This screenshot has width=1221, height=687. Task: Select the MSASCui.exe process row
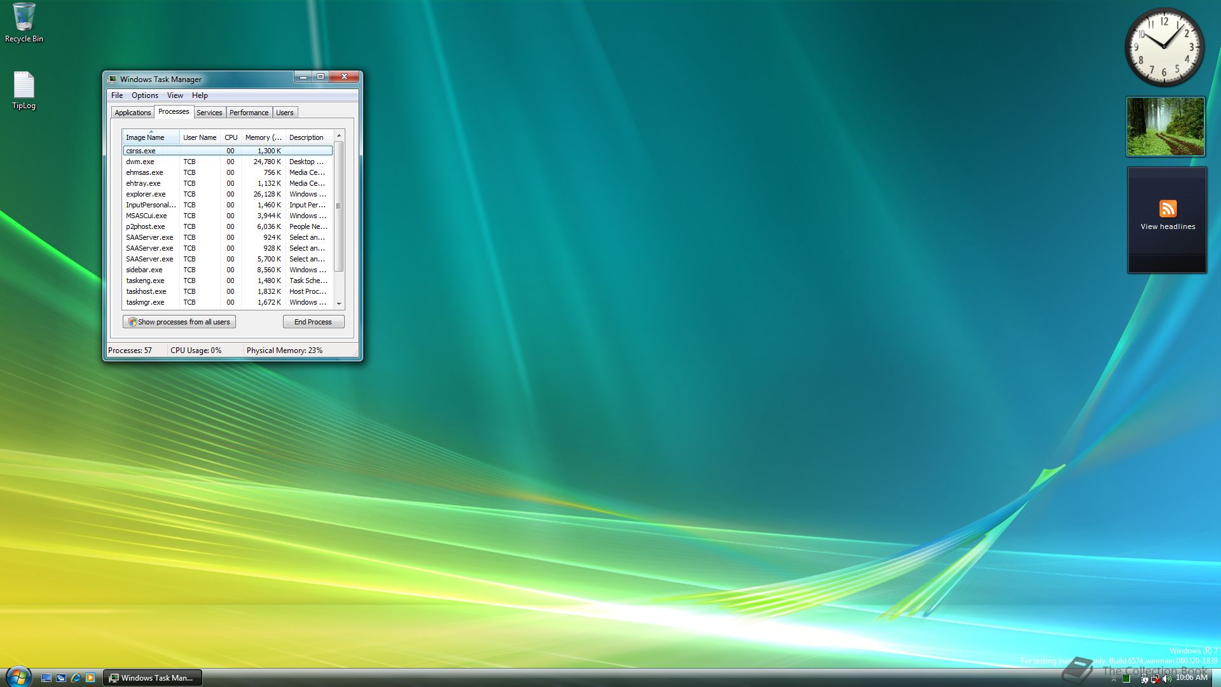(228, 216)
